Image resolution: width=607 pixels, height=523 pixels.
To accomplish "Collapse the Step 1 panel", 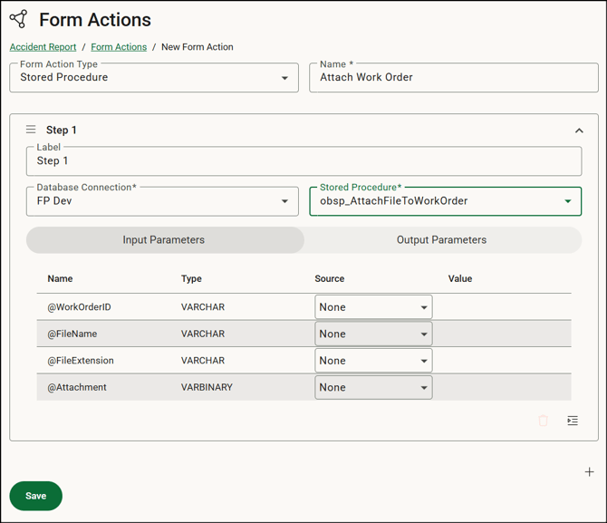I will 579,131.
